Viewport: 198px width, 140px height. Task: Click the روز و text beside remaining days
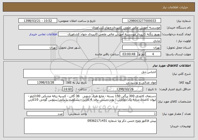click(x=141, y=54)
